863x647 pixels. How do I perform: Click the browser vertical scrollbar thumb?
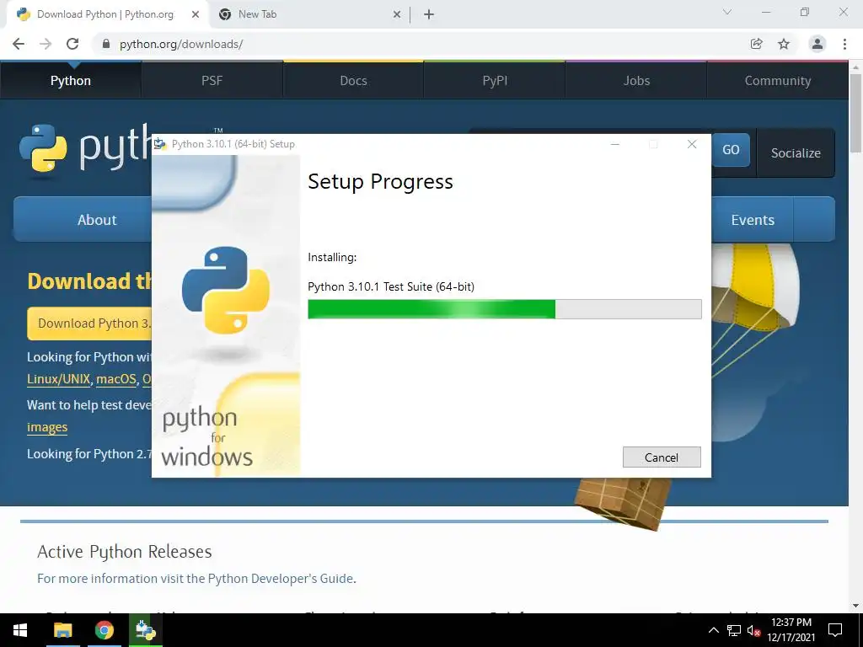[x=856, y=113]
